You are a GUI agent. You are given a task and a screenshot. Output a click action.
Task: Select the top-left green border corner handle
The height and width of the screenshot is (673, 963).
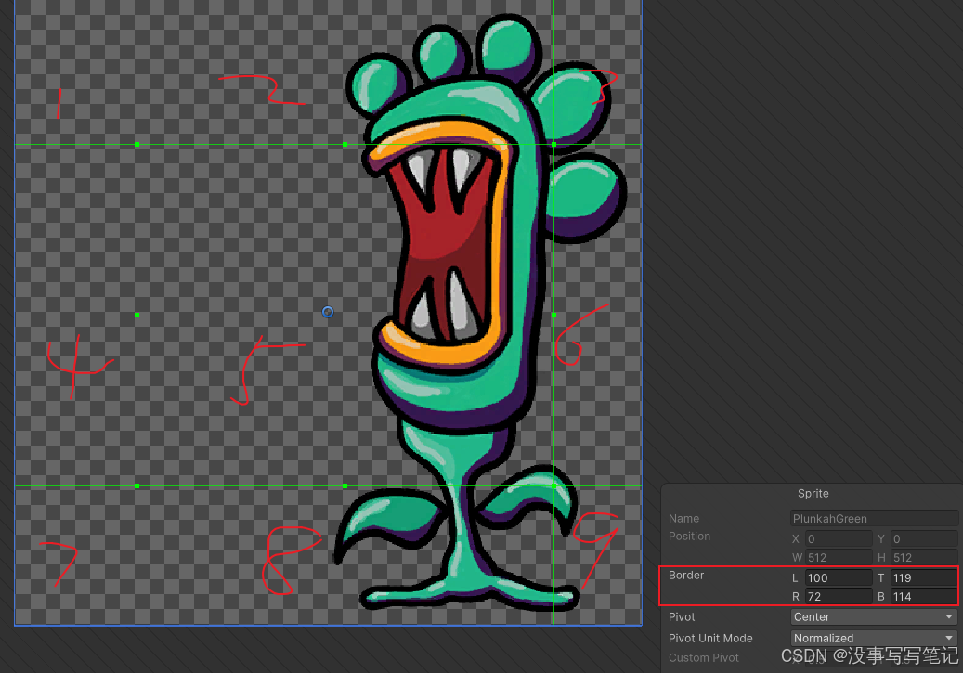(x=137, y=144)
